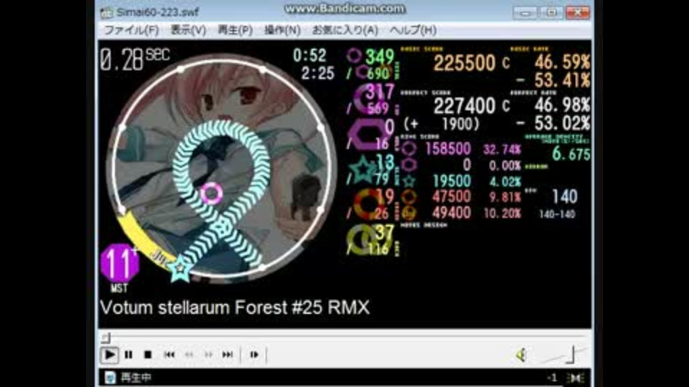The image size is (689, 387).
Task: Adjust the volume slider handle
Action: [571, 355]
